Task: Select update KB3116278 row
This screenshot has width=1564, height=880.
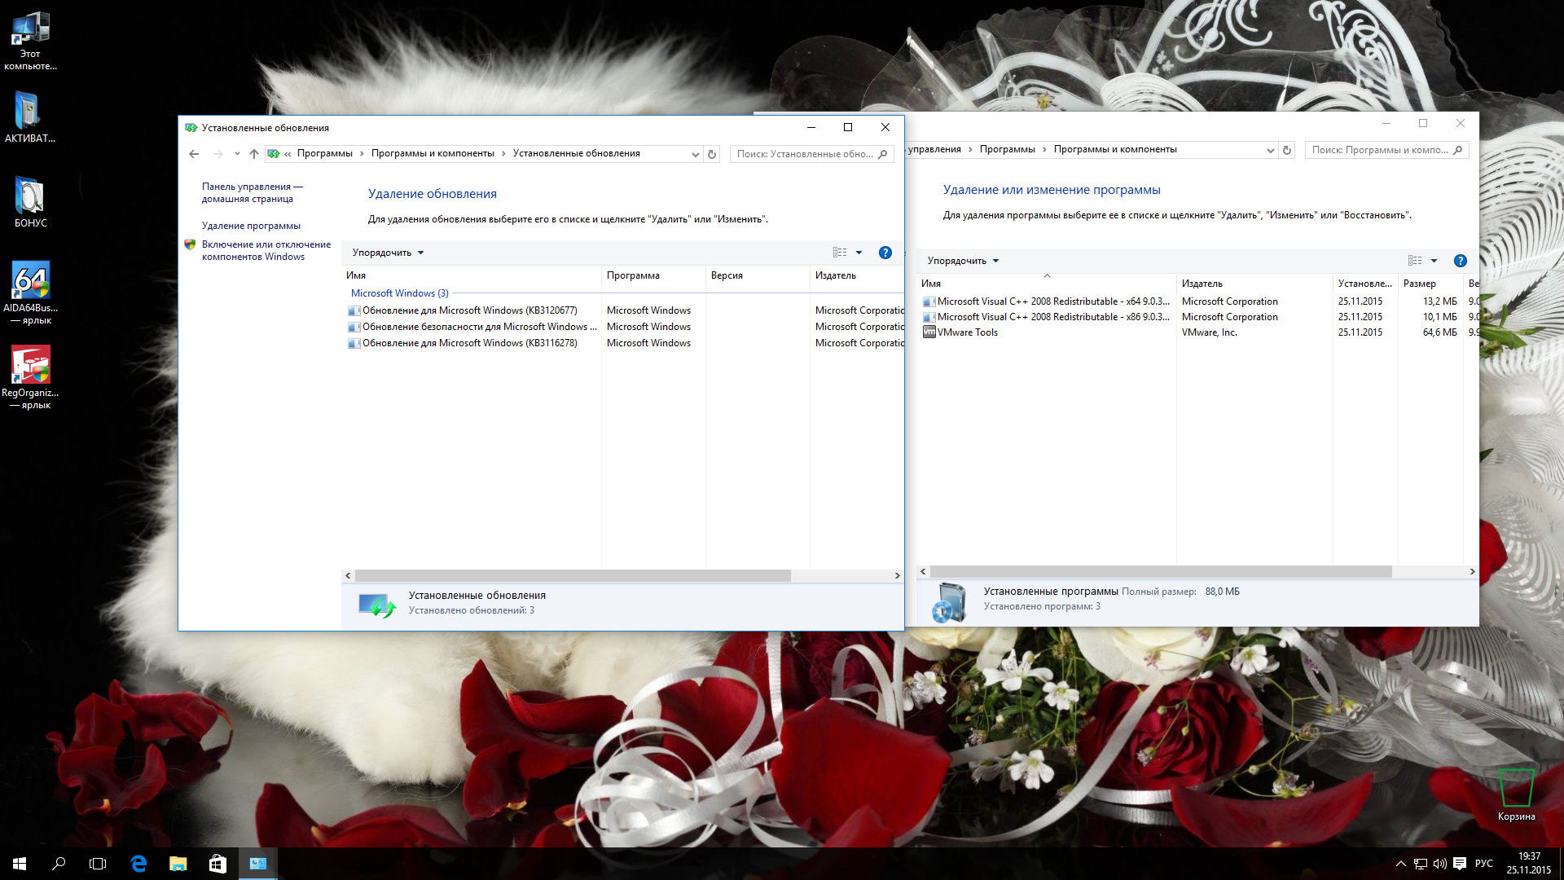Action: [625, 343]
